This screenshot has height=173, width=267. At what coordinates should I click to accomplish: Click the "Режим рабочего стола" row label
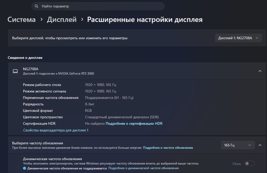coord(42,85)
